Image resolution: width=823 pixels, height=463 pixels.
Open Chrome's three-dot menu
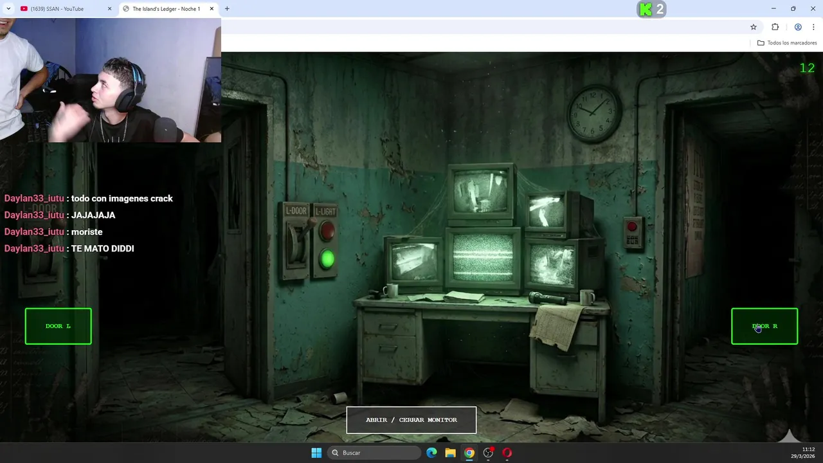click(813, 27)
